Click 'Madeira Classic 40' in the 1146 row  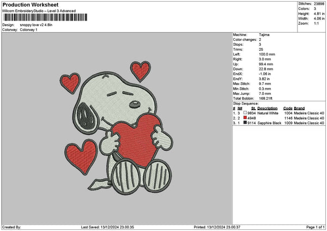point(309,118)
